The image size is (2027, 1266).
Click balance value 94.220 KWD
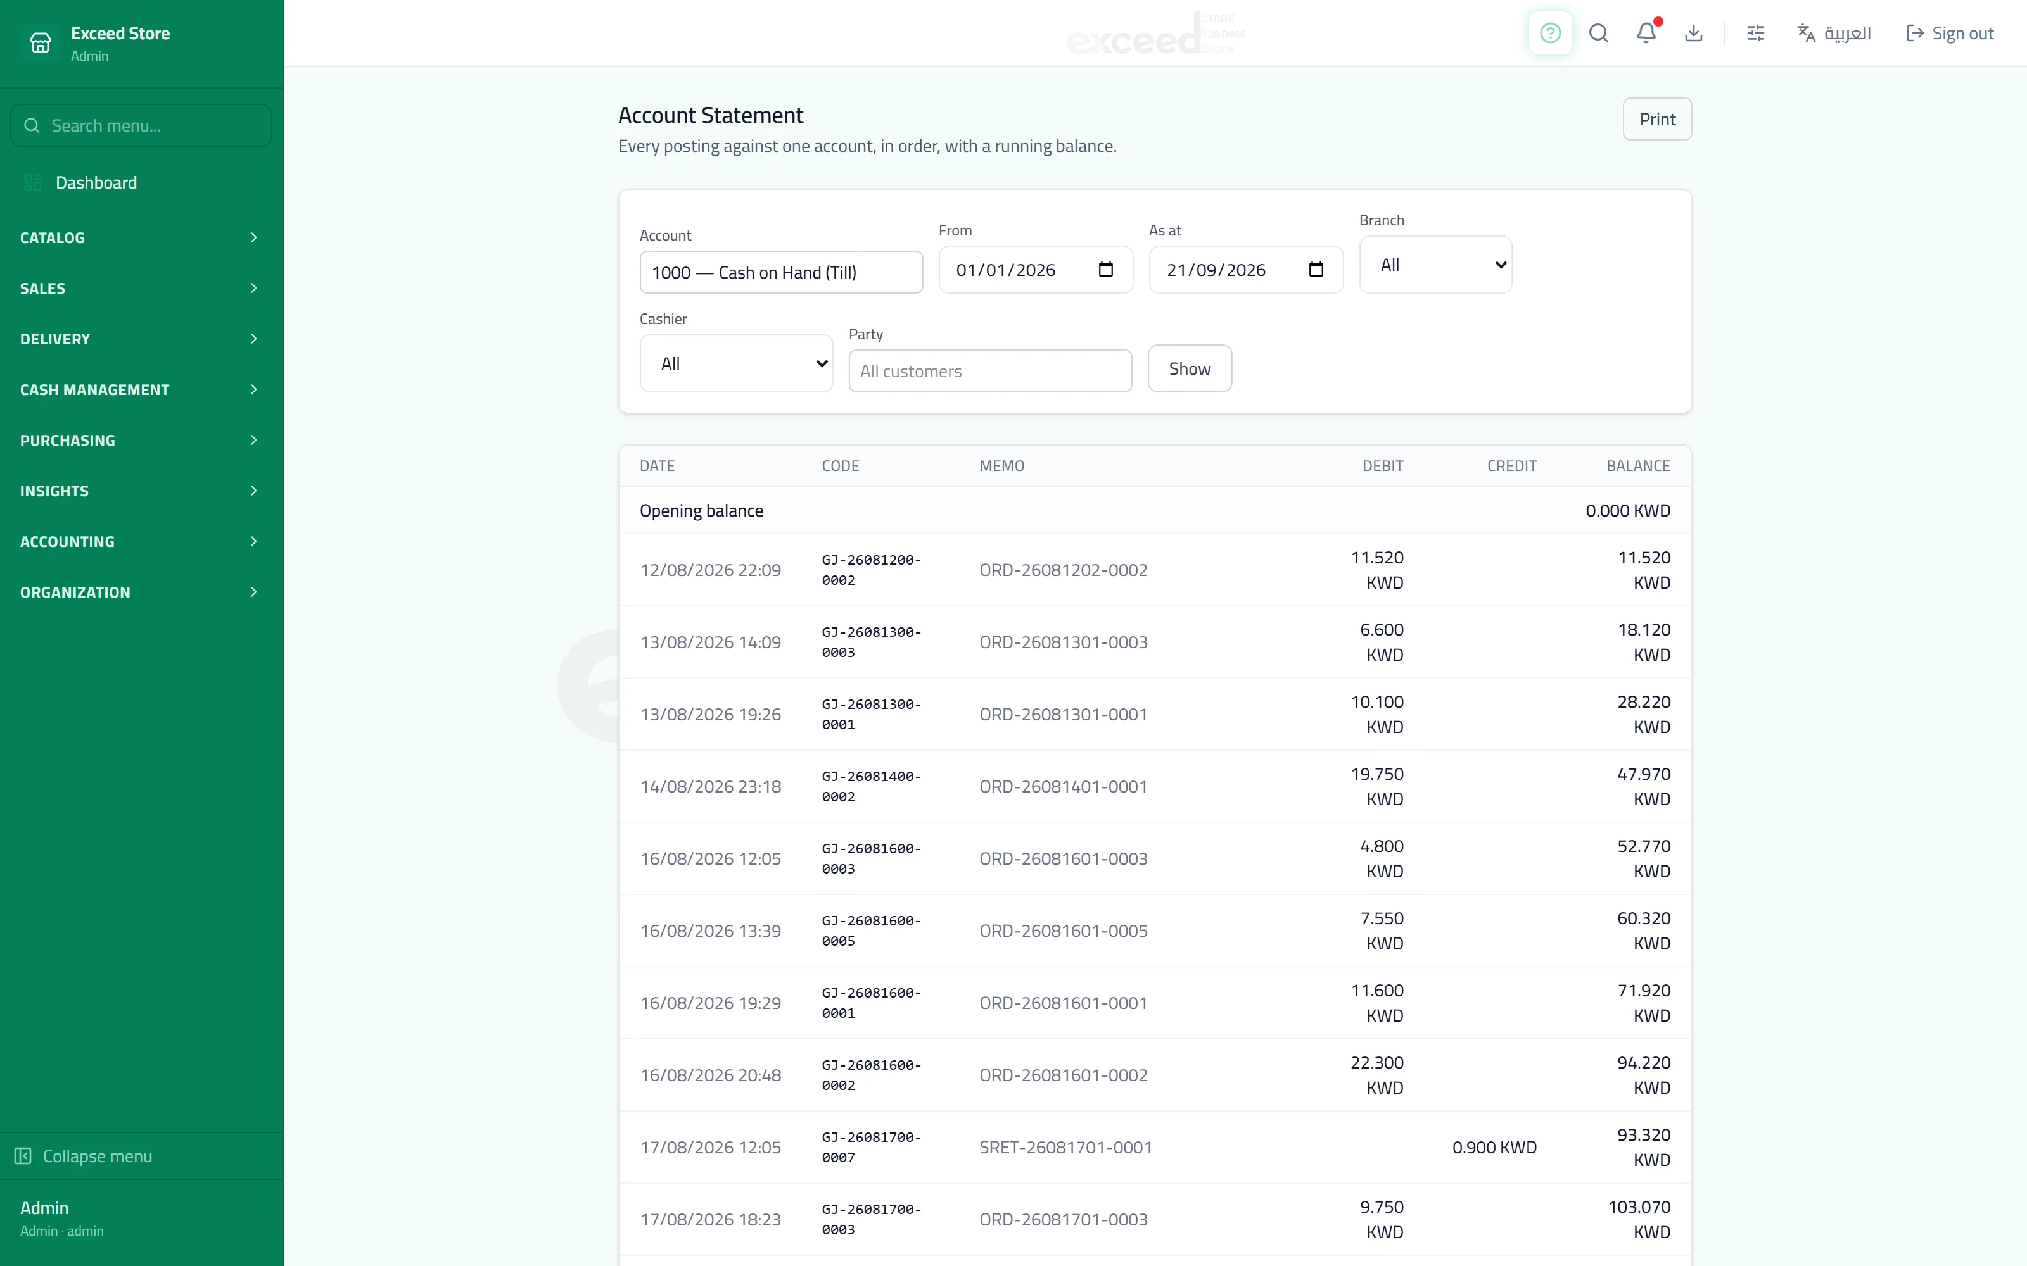[x=1643, y=1075]
